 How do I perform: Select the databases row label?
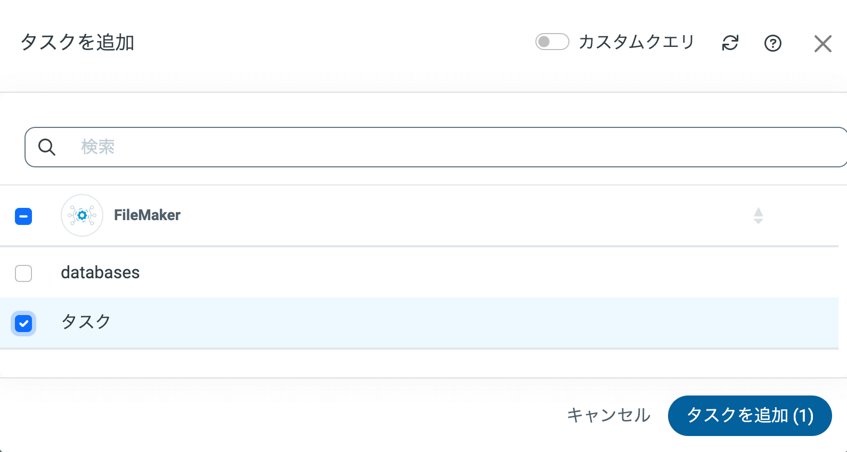[100, 273]
